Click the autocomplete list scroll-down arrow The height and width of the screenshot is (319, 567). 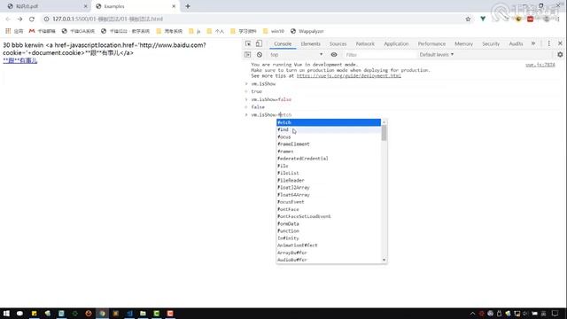click(384, 260)
